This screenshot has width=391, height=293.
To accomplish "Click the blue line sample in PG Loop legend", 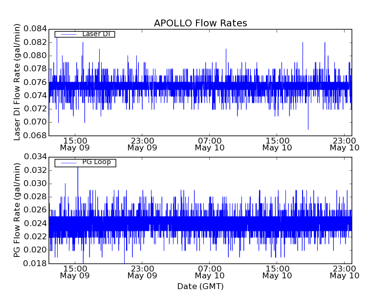I will click(x=67, y=163).
